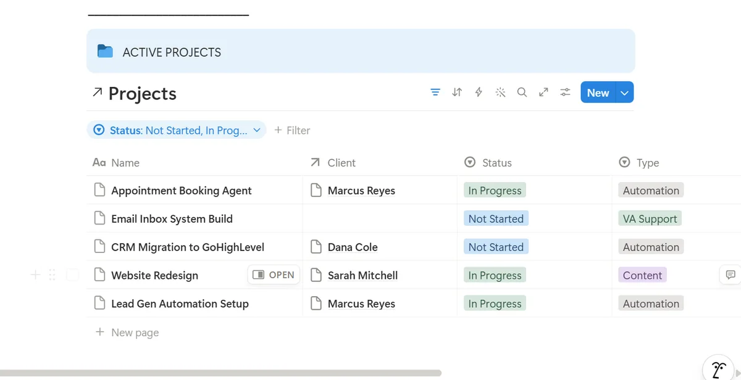Click the comment bubble icon on Website Redesign row

click(x=730, y=275)
